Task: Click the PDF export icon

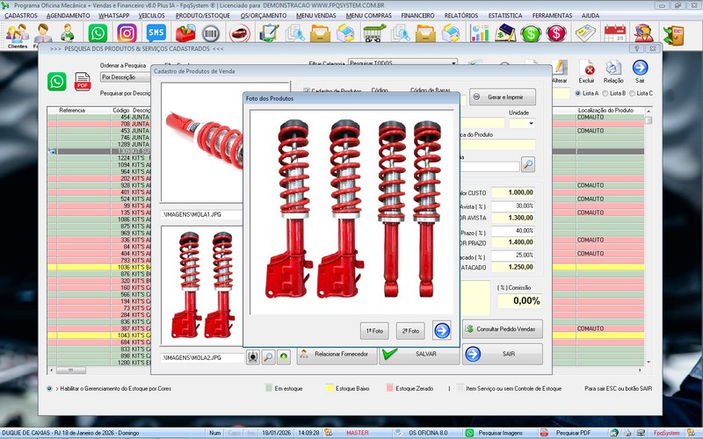Action: 83,83
